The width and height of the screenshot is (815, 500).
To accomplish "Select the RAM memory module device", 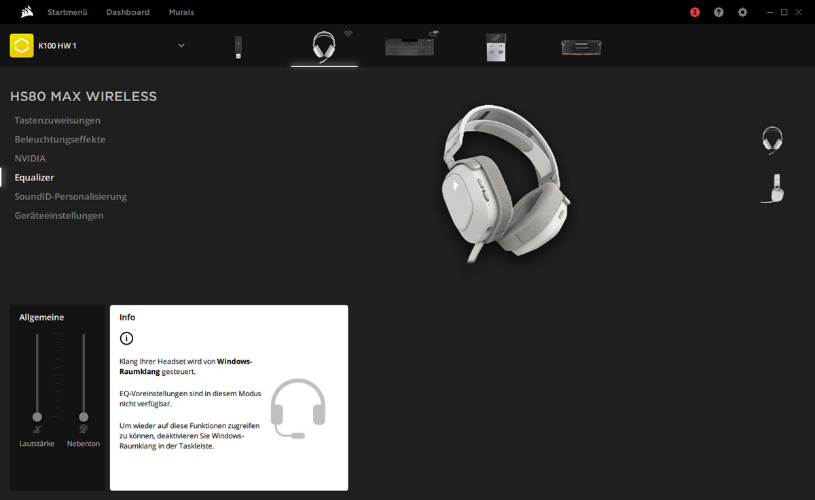I will click(x=581, y=47).
